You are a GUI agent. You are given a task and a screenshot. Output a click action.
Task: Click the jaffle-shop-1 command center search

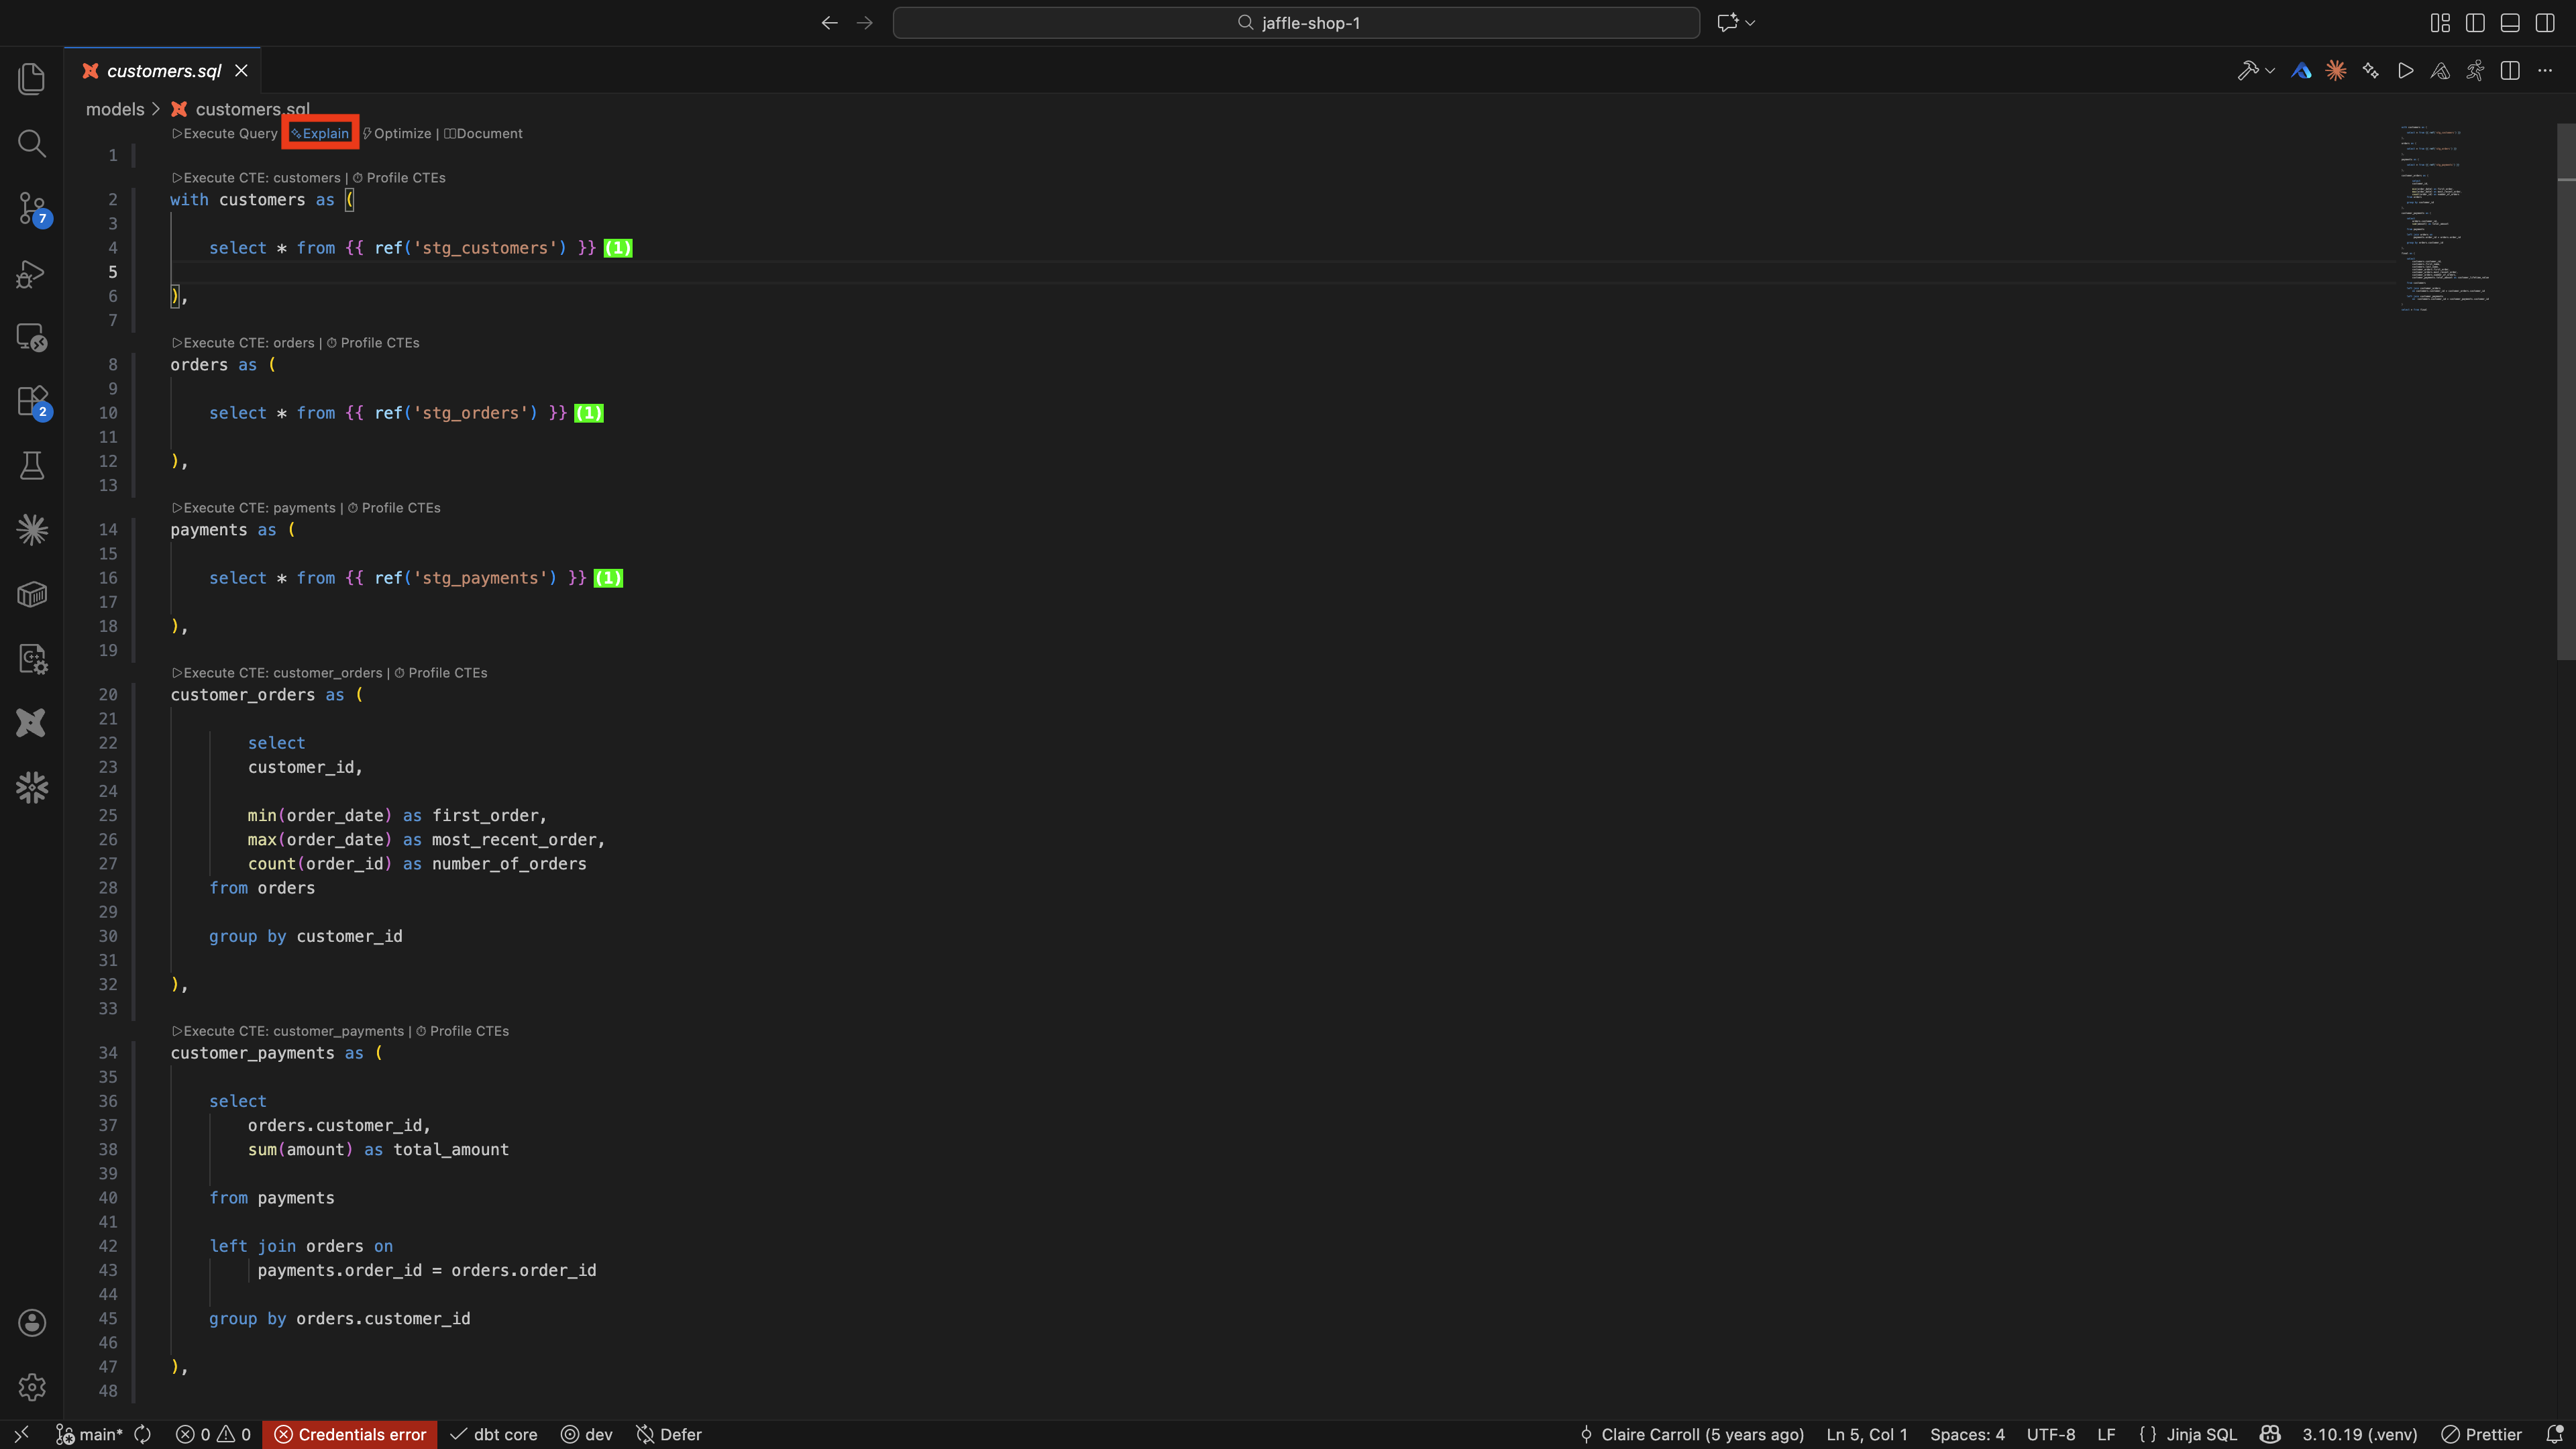[1296, 23]
